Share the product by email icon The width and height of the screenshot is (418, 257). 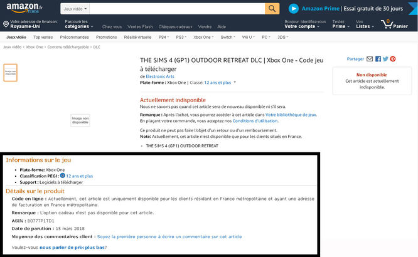(x=370, y=59)
